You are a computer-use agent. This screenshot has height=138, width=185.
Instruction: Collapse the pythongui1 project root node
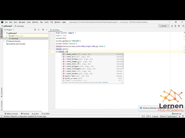[x=4, y=33]
